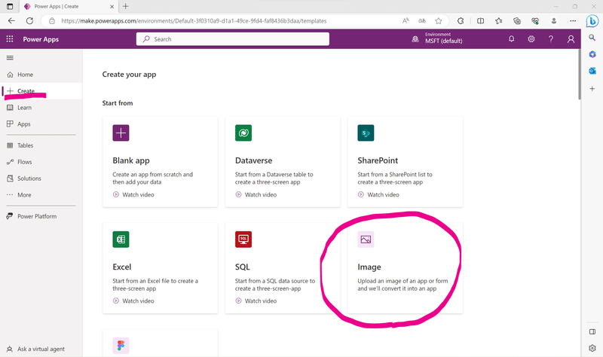Click the Dataverse green icon
Image resolution: width=603 pixels, height=357 pixels.
243,133
